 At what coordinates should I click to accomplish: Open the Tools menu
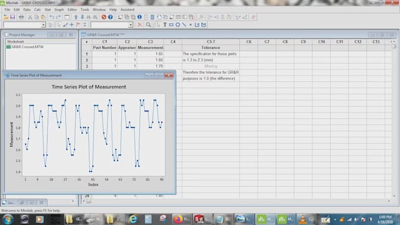click(85, 9)
